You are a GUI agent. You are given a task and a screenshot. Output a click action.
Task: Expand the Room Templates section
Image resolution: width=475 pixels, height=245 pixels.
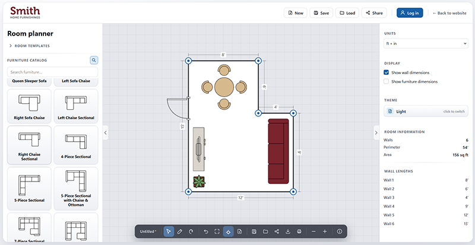tap(29, 46)
